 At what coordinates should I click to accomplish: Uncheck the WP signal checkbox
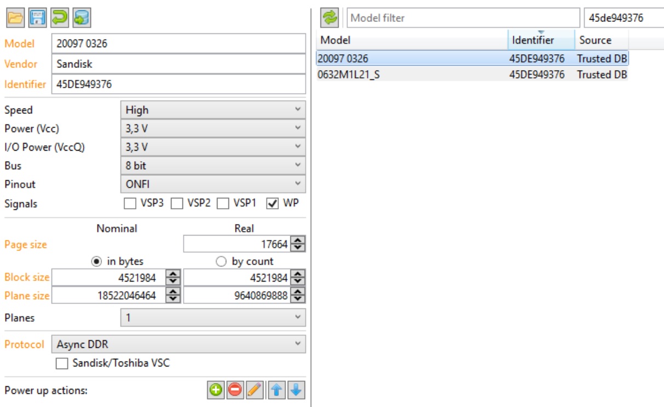272,203
